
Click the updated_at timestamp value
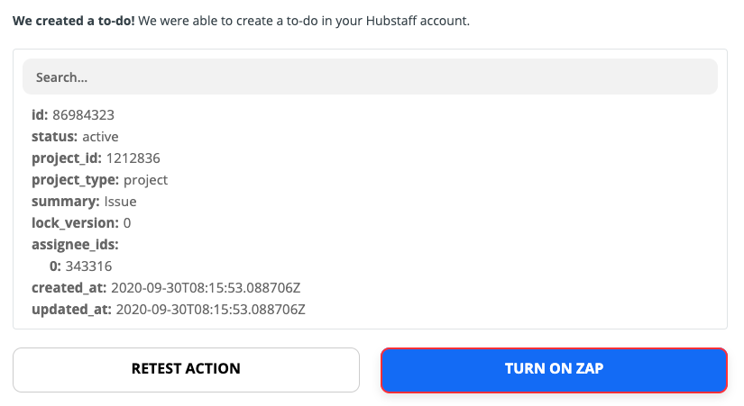[211, 310]
